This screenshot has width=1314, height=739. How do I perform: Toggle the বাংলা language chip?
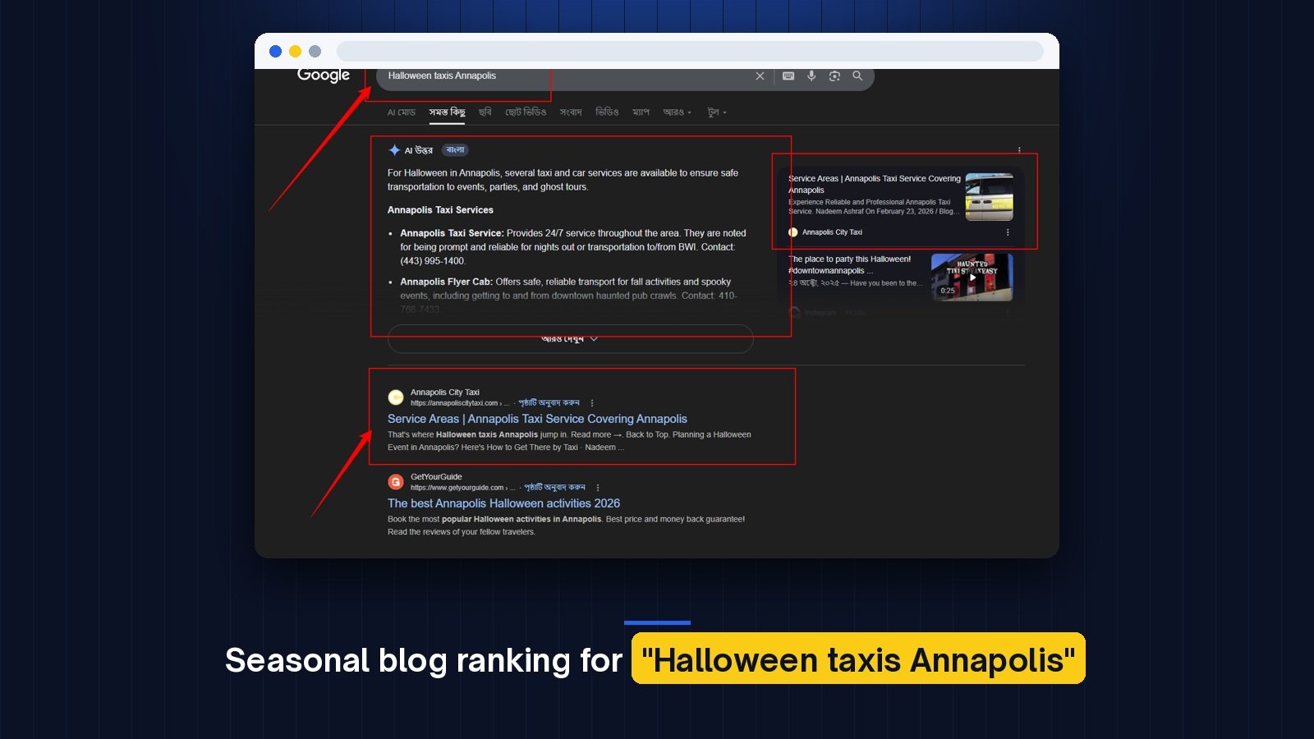click(x=455, y=150)
